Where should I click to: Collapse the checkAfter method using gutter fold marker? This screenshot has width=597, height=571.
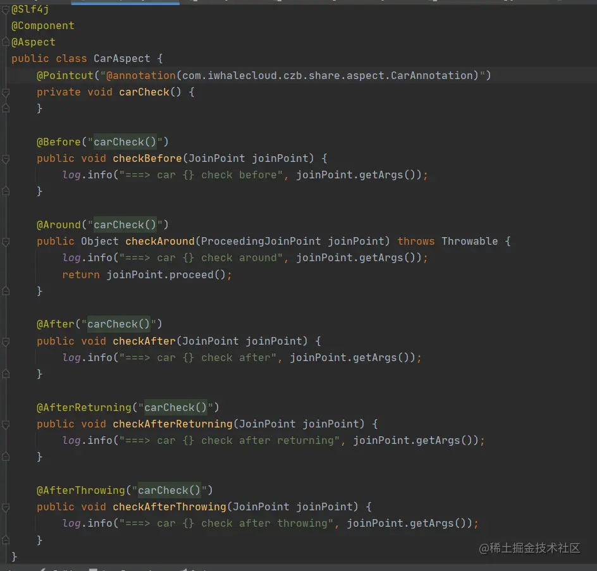pyautogui.click(x=6, y=341)
